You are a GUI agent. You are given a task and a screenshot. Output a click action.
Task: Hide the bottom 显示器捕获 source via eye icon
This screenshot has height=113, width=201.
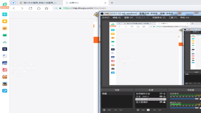coord(161,102)
